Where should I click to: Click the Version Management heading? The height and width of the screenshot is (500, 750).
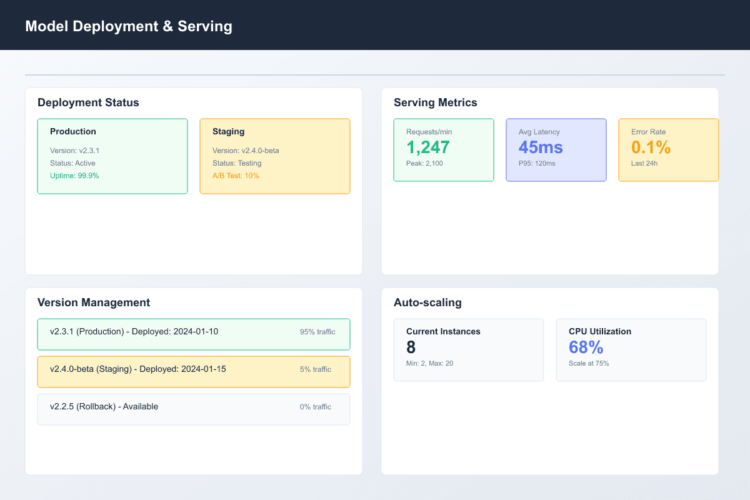(x=94, y=302)
